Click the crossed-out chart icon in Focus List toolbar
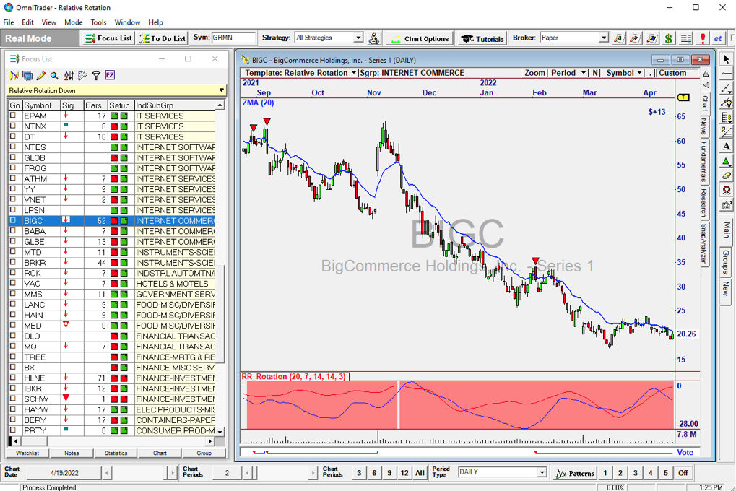The height and width of the screenshot is (491, 736). 14,76
